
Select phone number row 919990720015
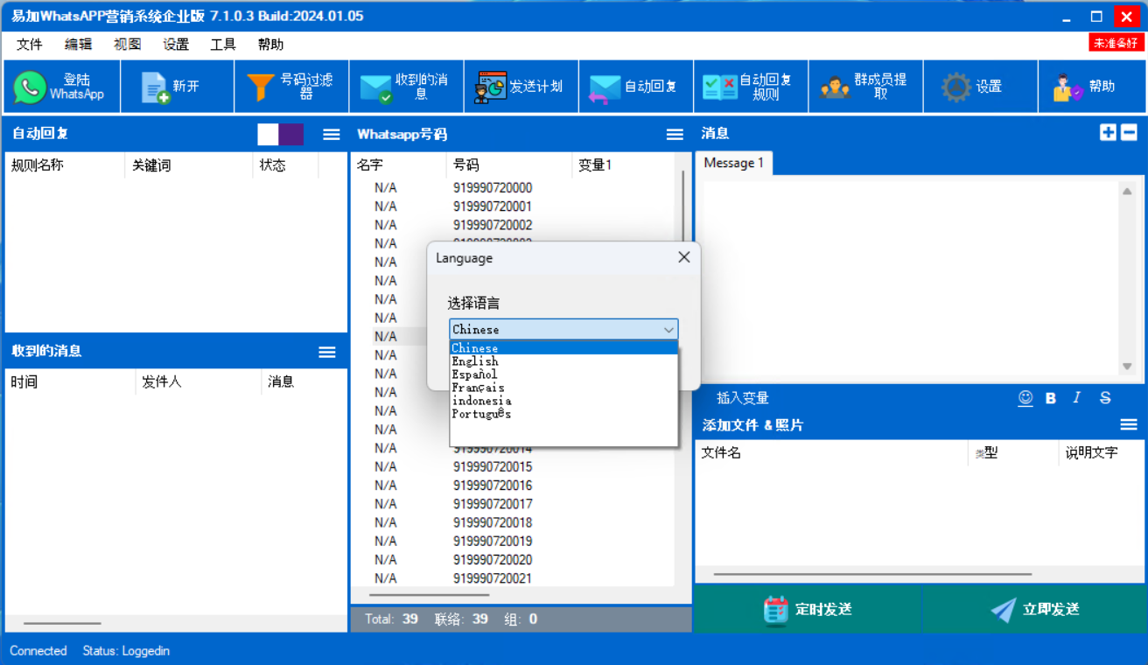click(492, 466)
